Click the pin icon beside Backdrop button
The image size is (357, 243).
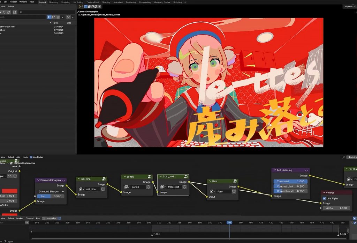tap(344, 157)
